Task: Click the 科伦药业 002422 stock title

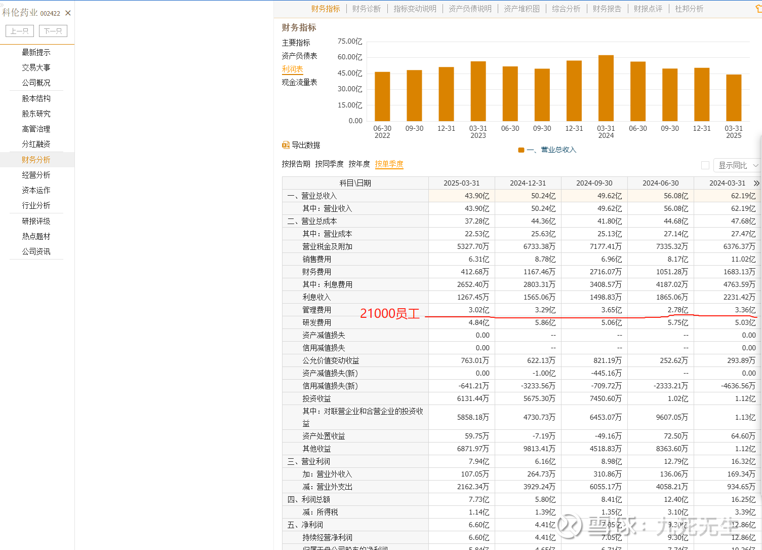Action: [31, 13]
